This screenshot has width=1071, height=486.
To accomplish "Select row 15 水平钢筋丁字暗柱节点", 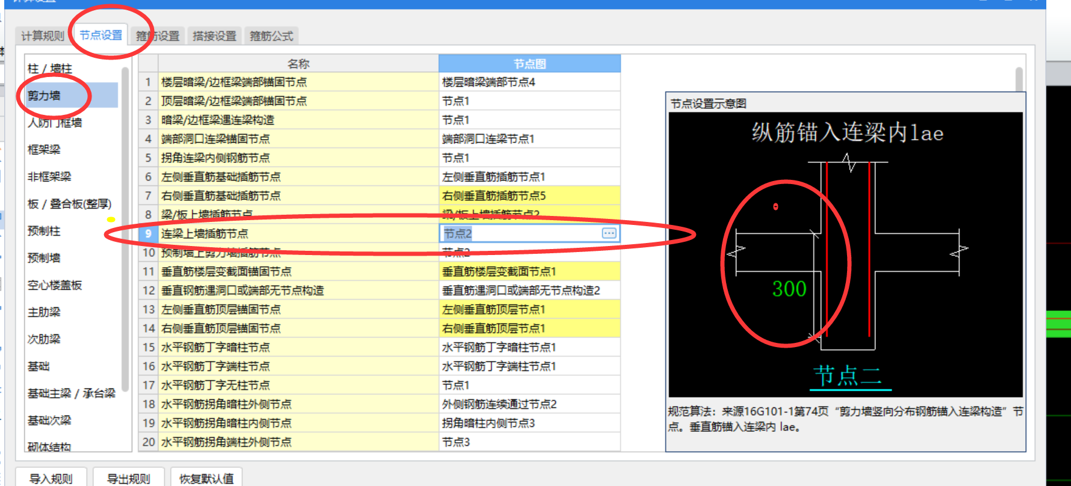I will click(x=299, y=347).
